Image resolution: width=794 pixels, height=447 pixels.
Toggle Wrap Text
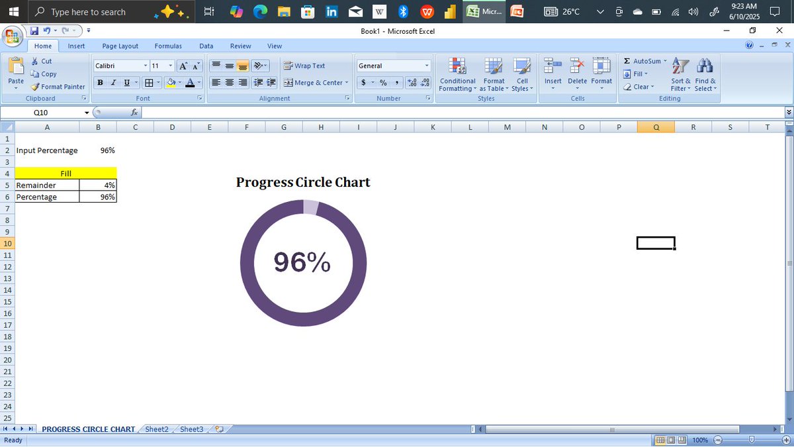coord(304,66)
